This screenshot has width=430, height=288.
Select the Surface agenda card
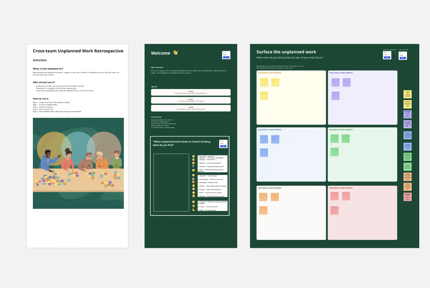click(x=191, y=92)
